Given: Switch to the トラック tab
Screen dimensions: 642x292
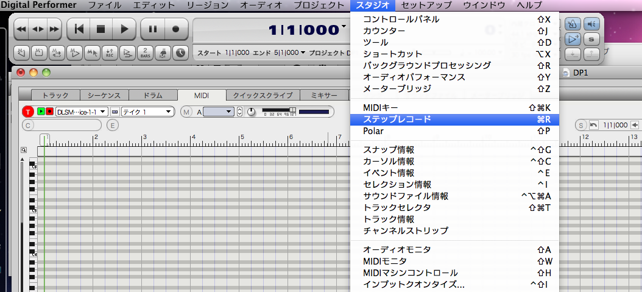Looking at the screenshot, I should tap(55, 96).
